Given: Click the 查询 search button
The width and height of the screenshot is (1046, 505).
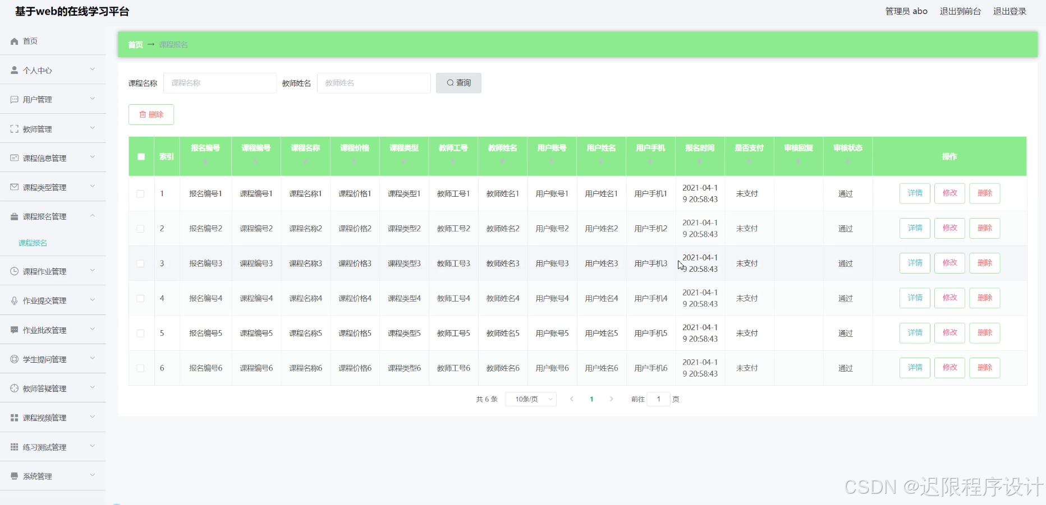Looking at the screenshot, I should tap(458, 82).
